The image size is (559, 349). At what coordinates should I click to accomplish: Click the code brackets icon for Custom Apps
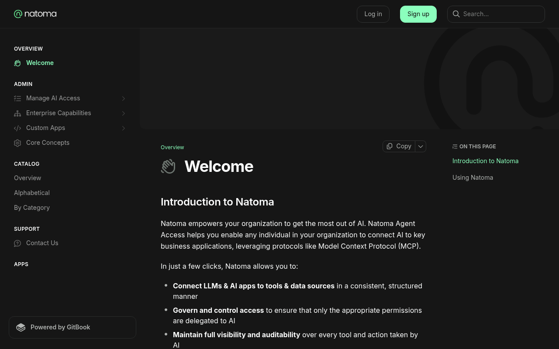[x=17, y=128]
